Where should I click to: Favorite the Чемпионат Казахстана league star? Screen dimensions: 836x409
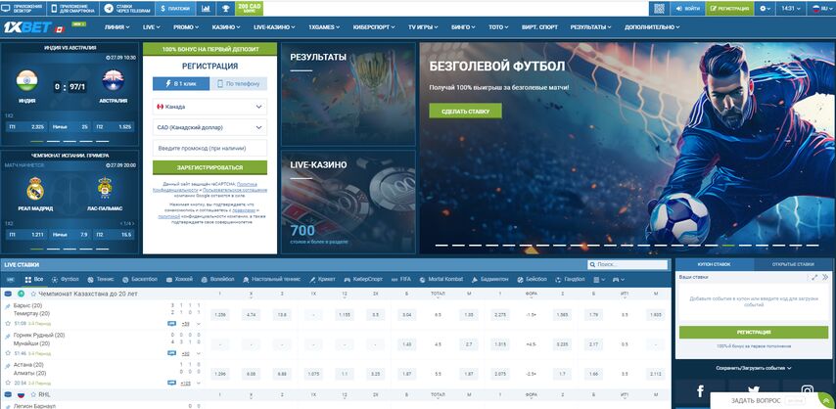33,294
